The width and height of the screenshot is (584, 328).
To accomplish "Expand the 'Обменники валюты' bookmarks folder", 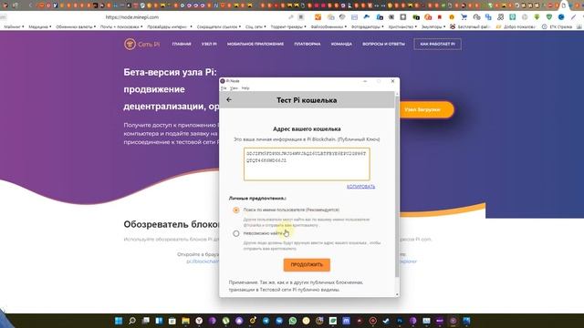I will coord(76,26).
